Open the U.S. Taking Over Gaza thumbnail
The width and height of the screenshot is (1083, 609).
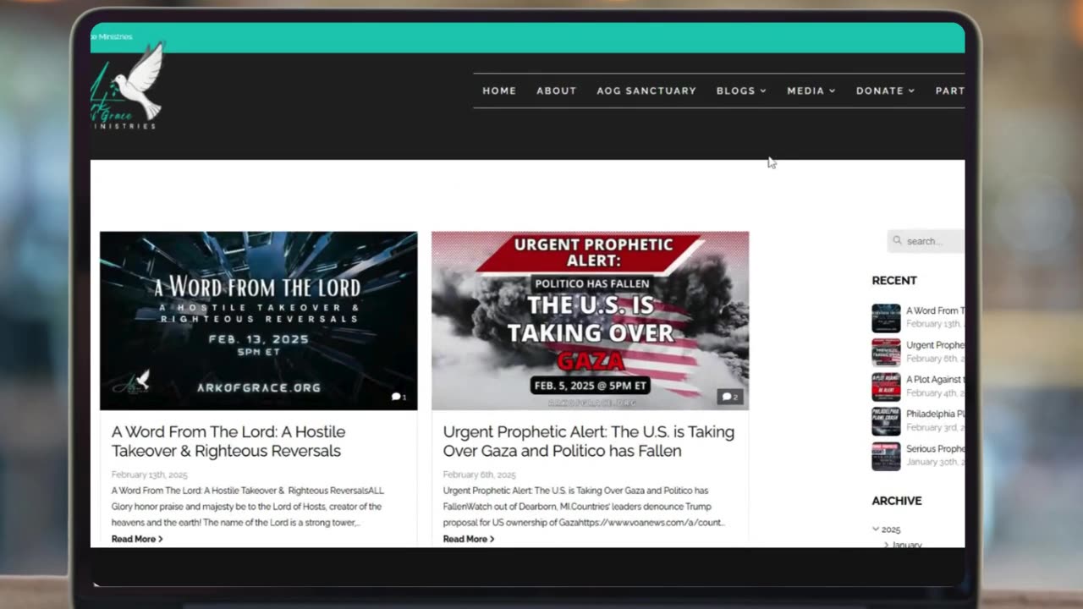coord(590,321)
